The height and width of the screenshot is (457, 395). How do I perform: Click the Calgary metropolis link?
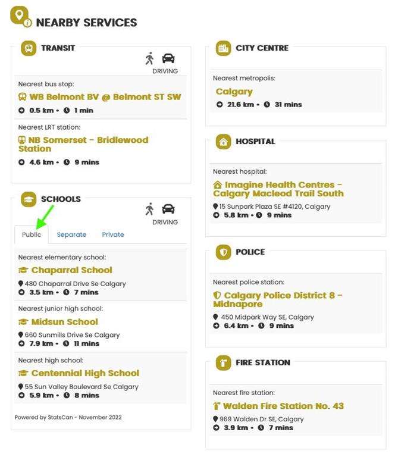[x=234, y=92]
